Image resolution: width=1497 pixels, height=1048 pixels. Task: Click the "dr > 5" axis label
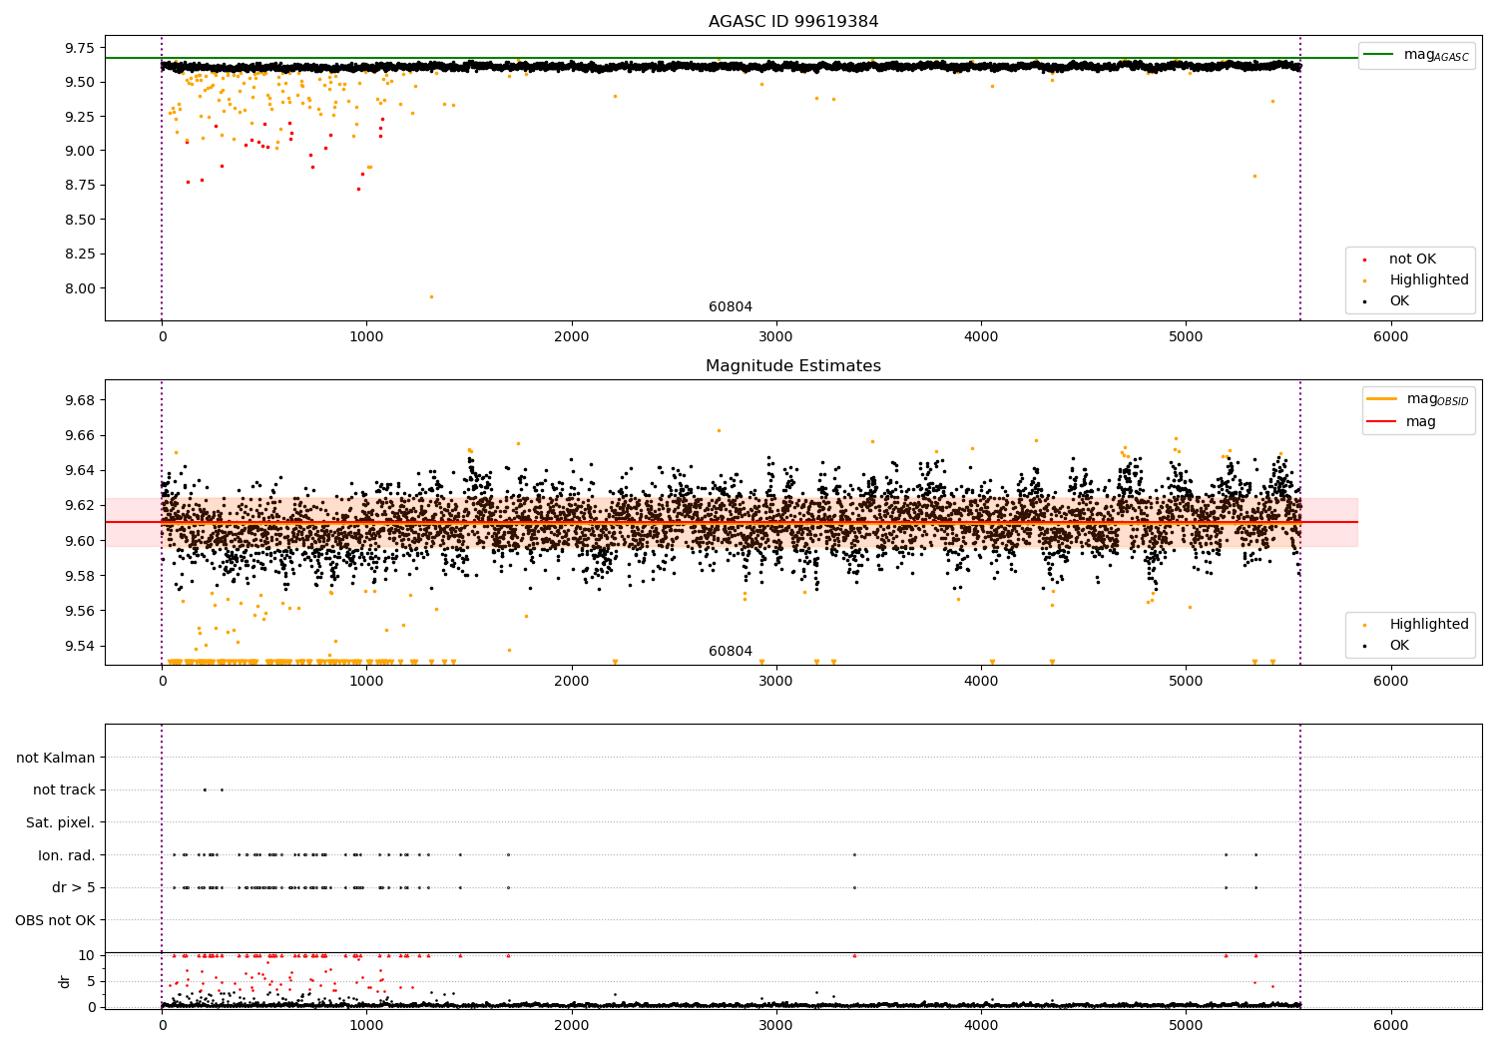tap(74, 887)
